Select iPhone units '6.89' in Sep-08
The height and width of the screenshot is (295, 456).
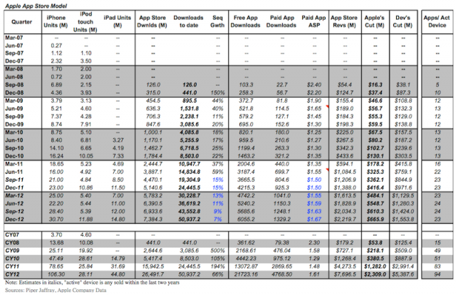(56, 85)
